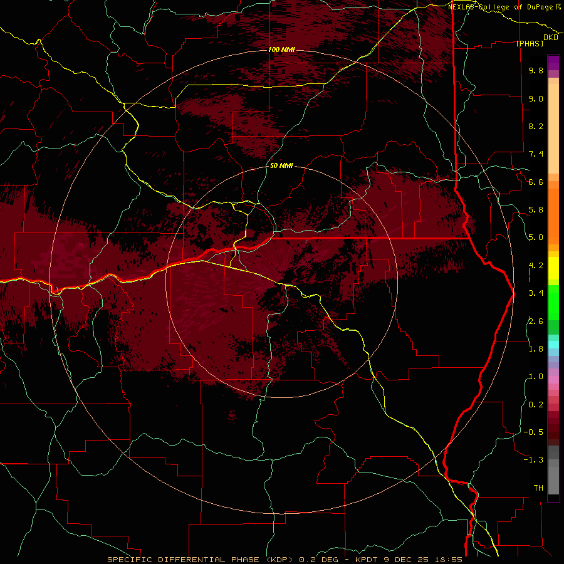
Task: Click the 18:55 timestamp in the caption
Action: [x=450, y=560]
